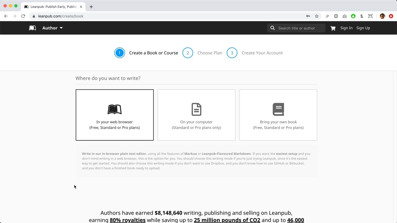Click the search magnifier icon

pyautogui.click(x=273, y=28)
